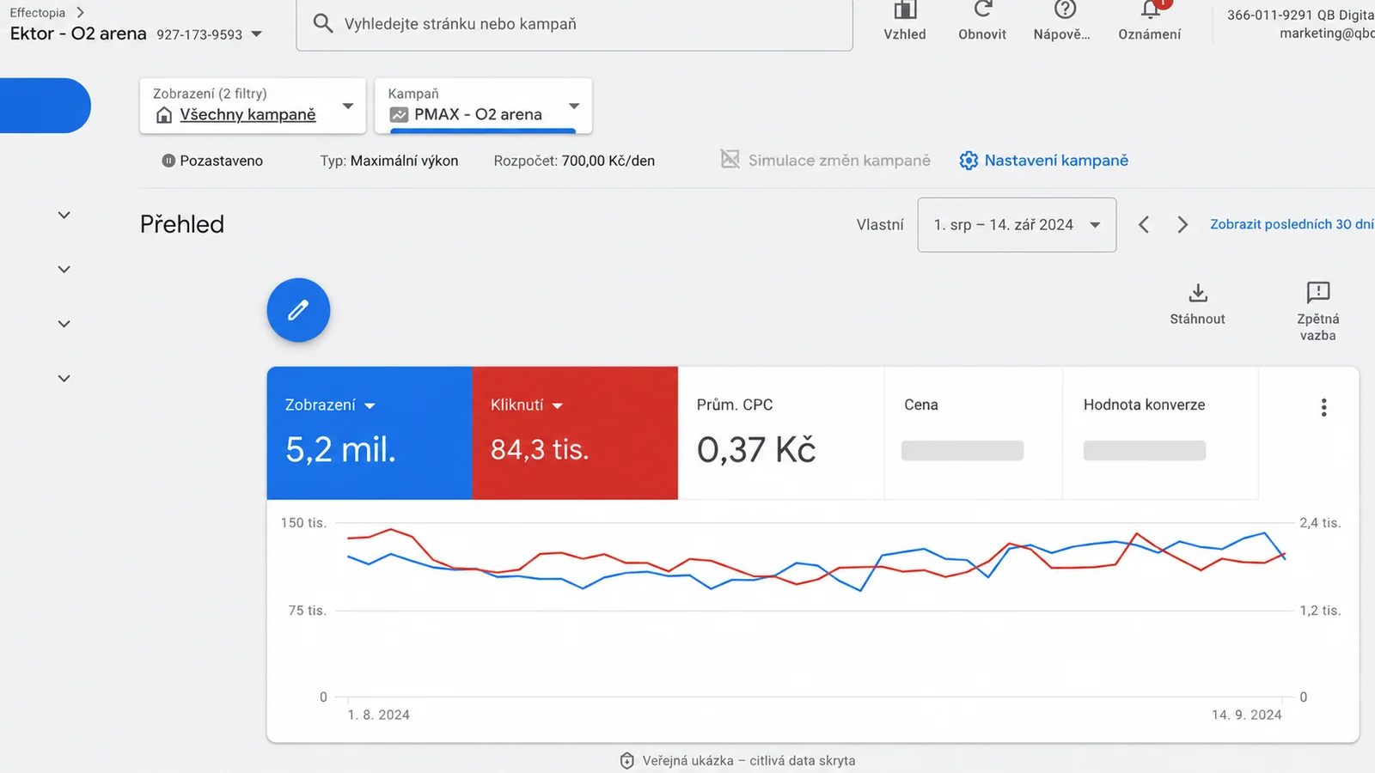
Task: Open scorecard three-dot more options menu
Action: click(1323, 407)
